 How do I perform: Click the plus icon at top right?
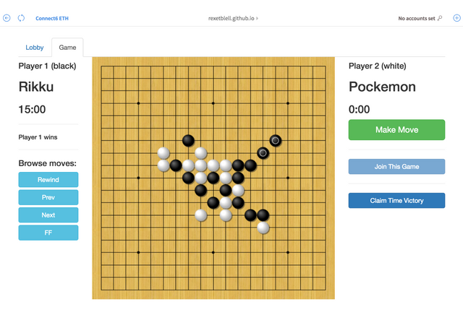(456, 18)
